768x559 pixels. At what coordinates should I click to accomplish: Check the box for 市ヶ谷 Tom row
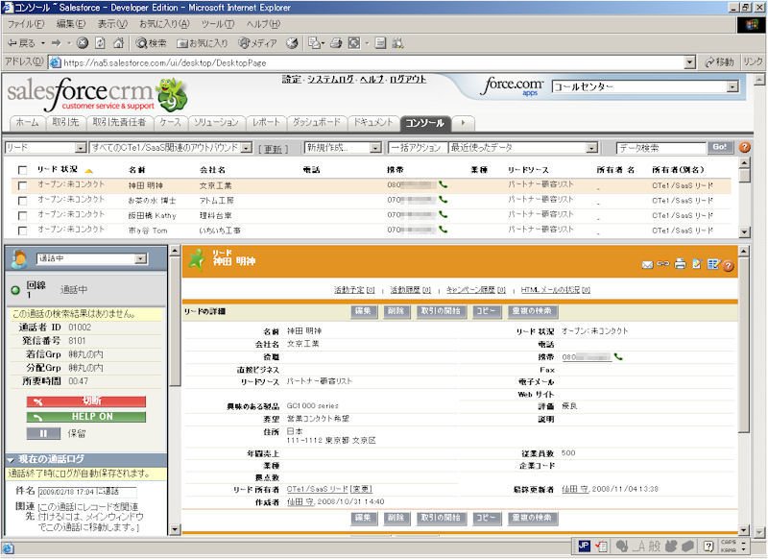(22, 231)
